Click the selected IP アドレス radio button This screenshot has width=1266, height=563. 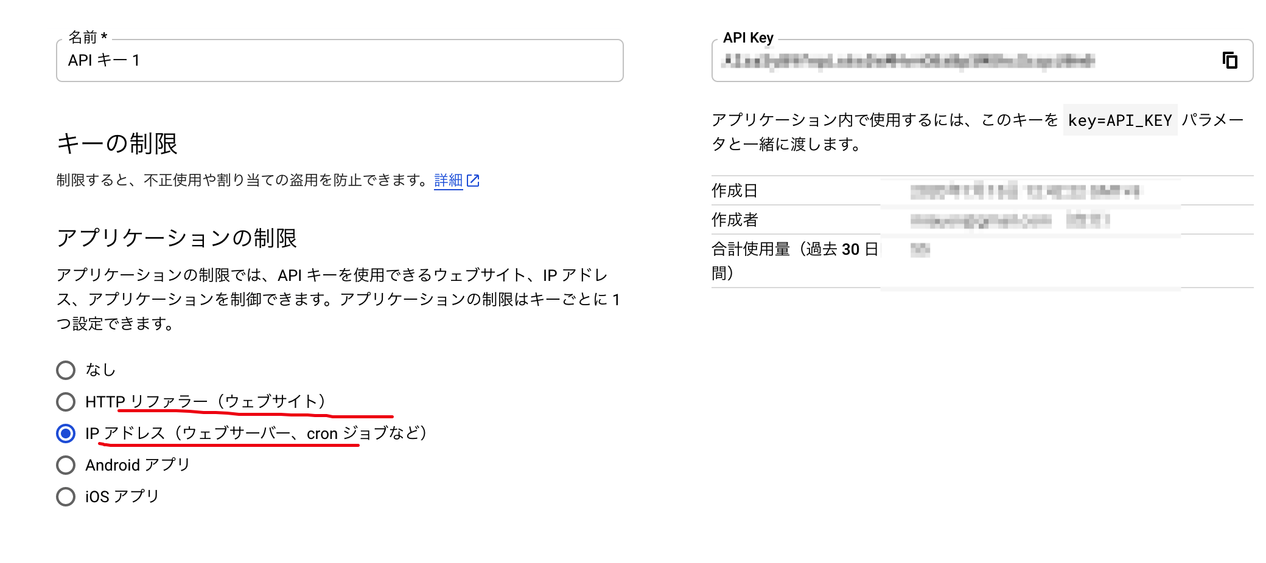66,433
